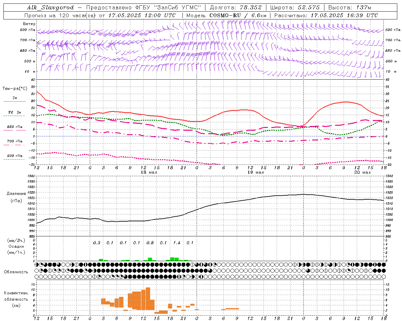Viewport: 402px width, 321px height.
Task: Select the latitude value Широта: 52.575
Action: coord(295,8)
